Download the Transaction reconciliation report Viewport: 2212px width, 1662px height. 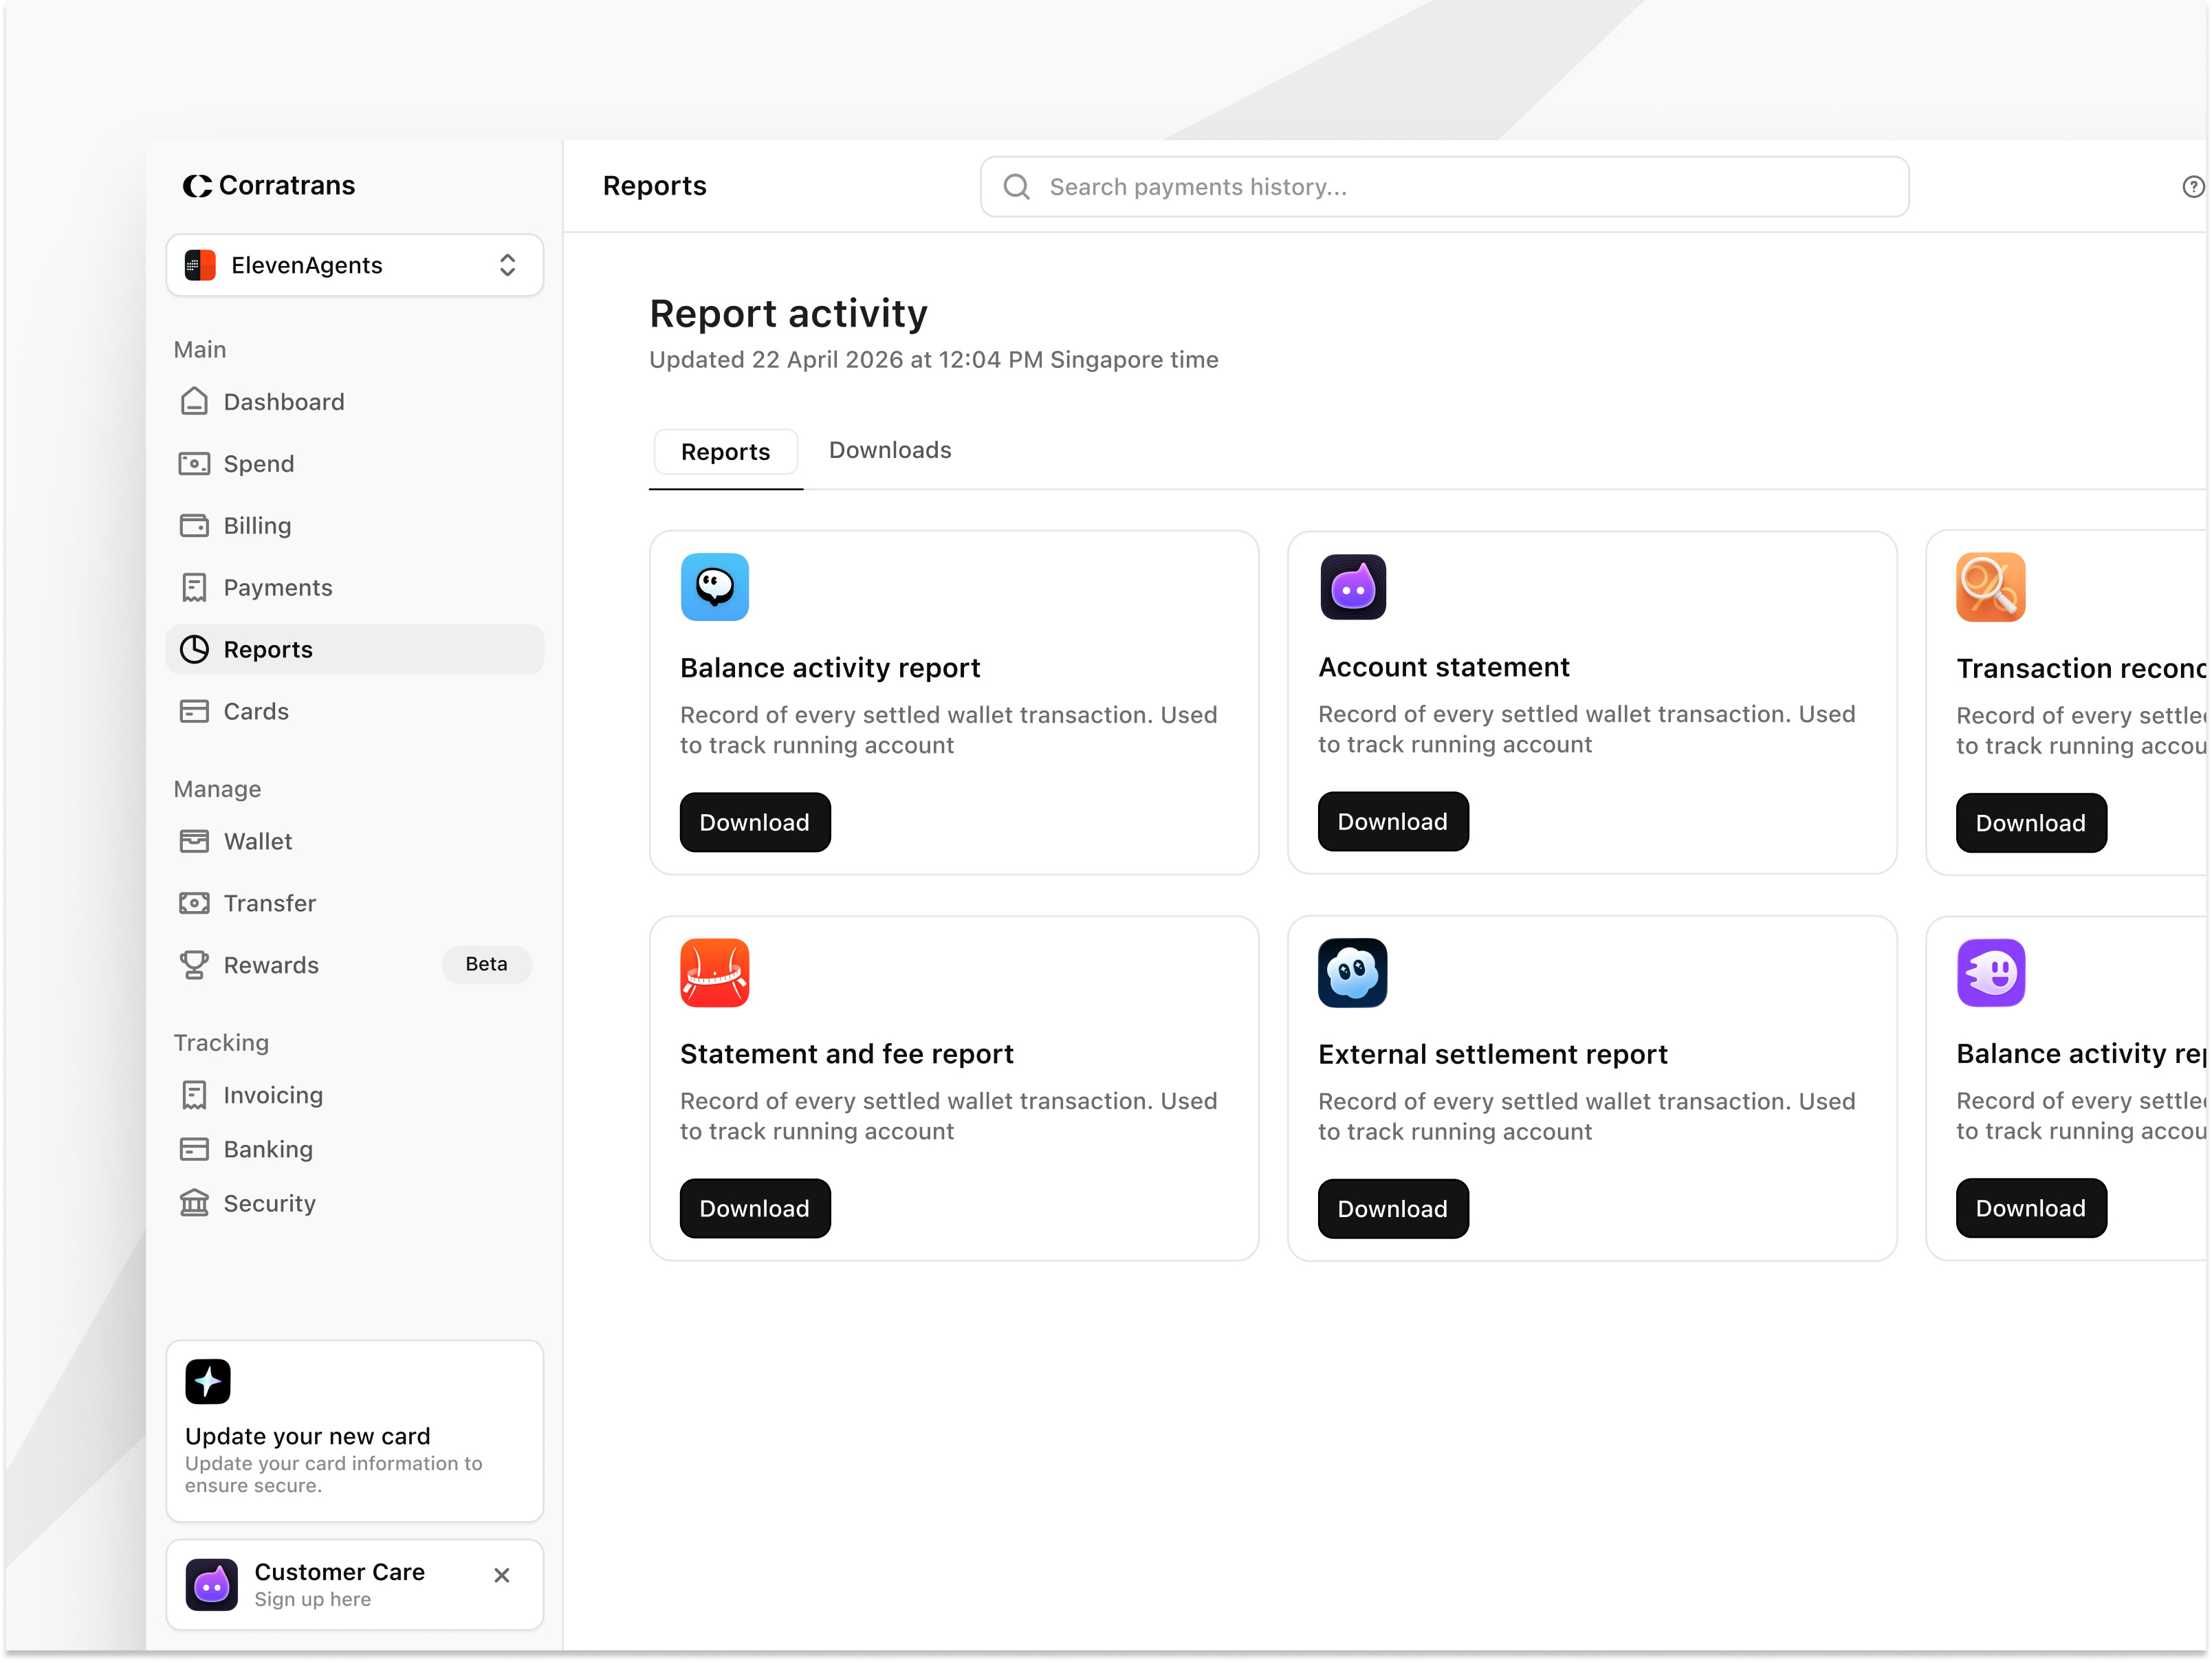click(2031, 822)
